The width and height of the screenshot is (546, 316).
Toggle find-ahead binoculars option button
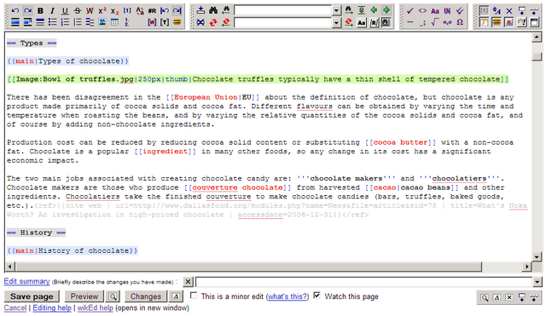pyautogui.click(x=386, y=23)
